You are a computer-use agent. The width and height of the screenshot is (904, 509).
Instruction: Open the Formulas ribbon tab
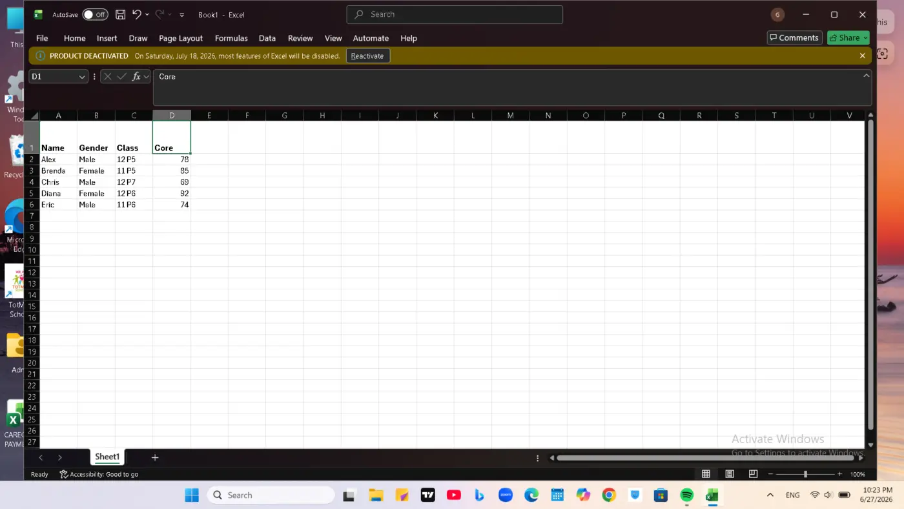point(231,38)
